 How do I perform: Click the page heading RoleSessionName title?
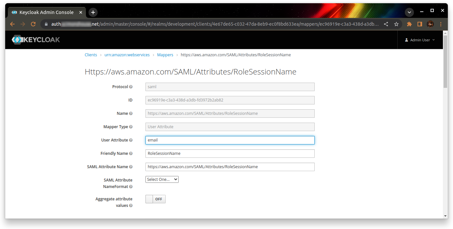(190, 72)
